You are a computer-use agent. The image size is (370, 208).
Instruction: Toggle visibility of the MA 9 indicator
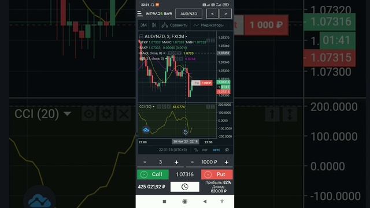(170, 53)
